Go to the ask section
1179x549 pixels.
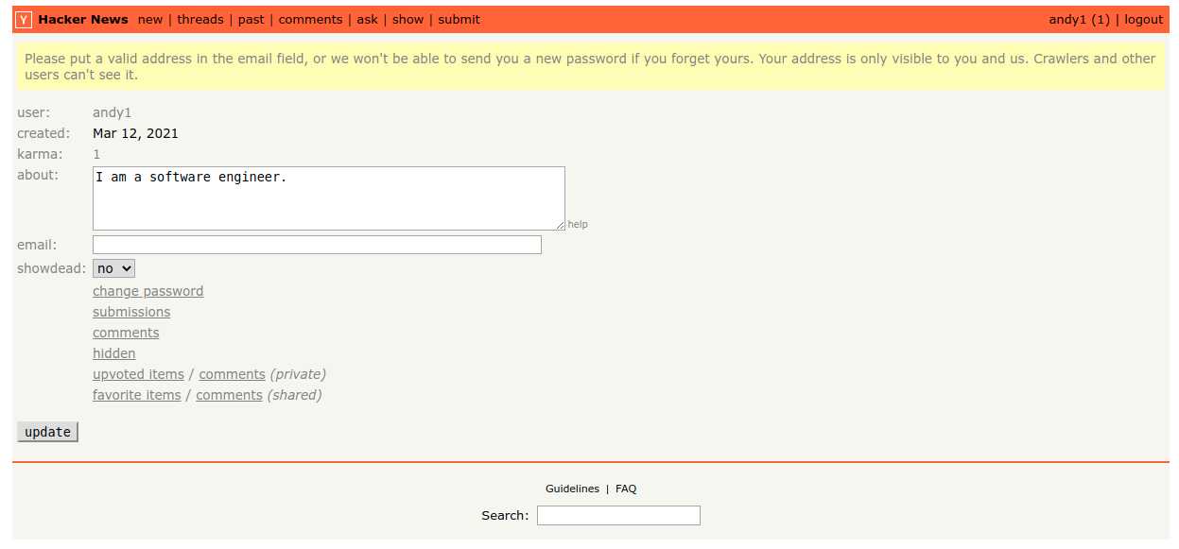[x=367, y=19]
